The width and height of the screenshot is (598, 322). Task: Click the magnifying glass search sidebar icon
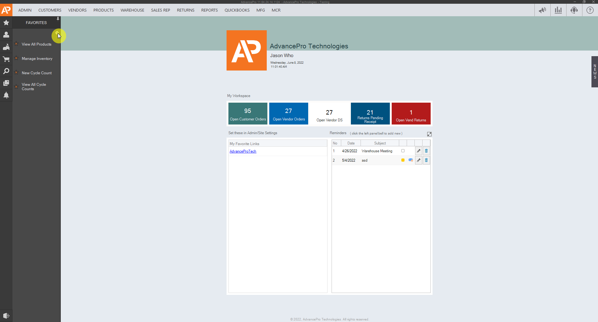coord(6,71)
